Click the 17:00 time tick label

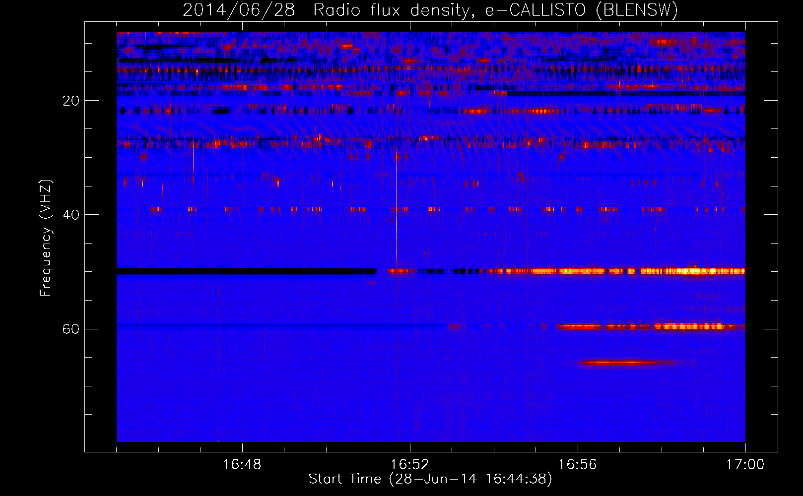tap(745, 465)
